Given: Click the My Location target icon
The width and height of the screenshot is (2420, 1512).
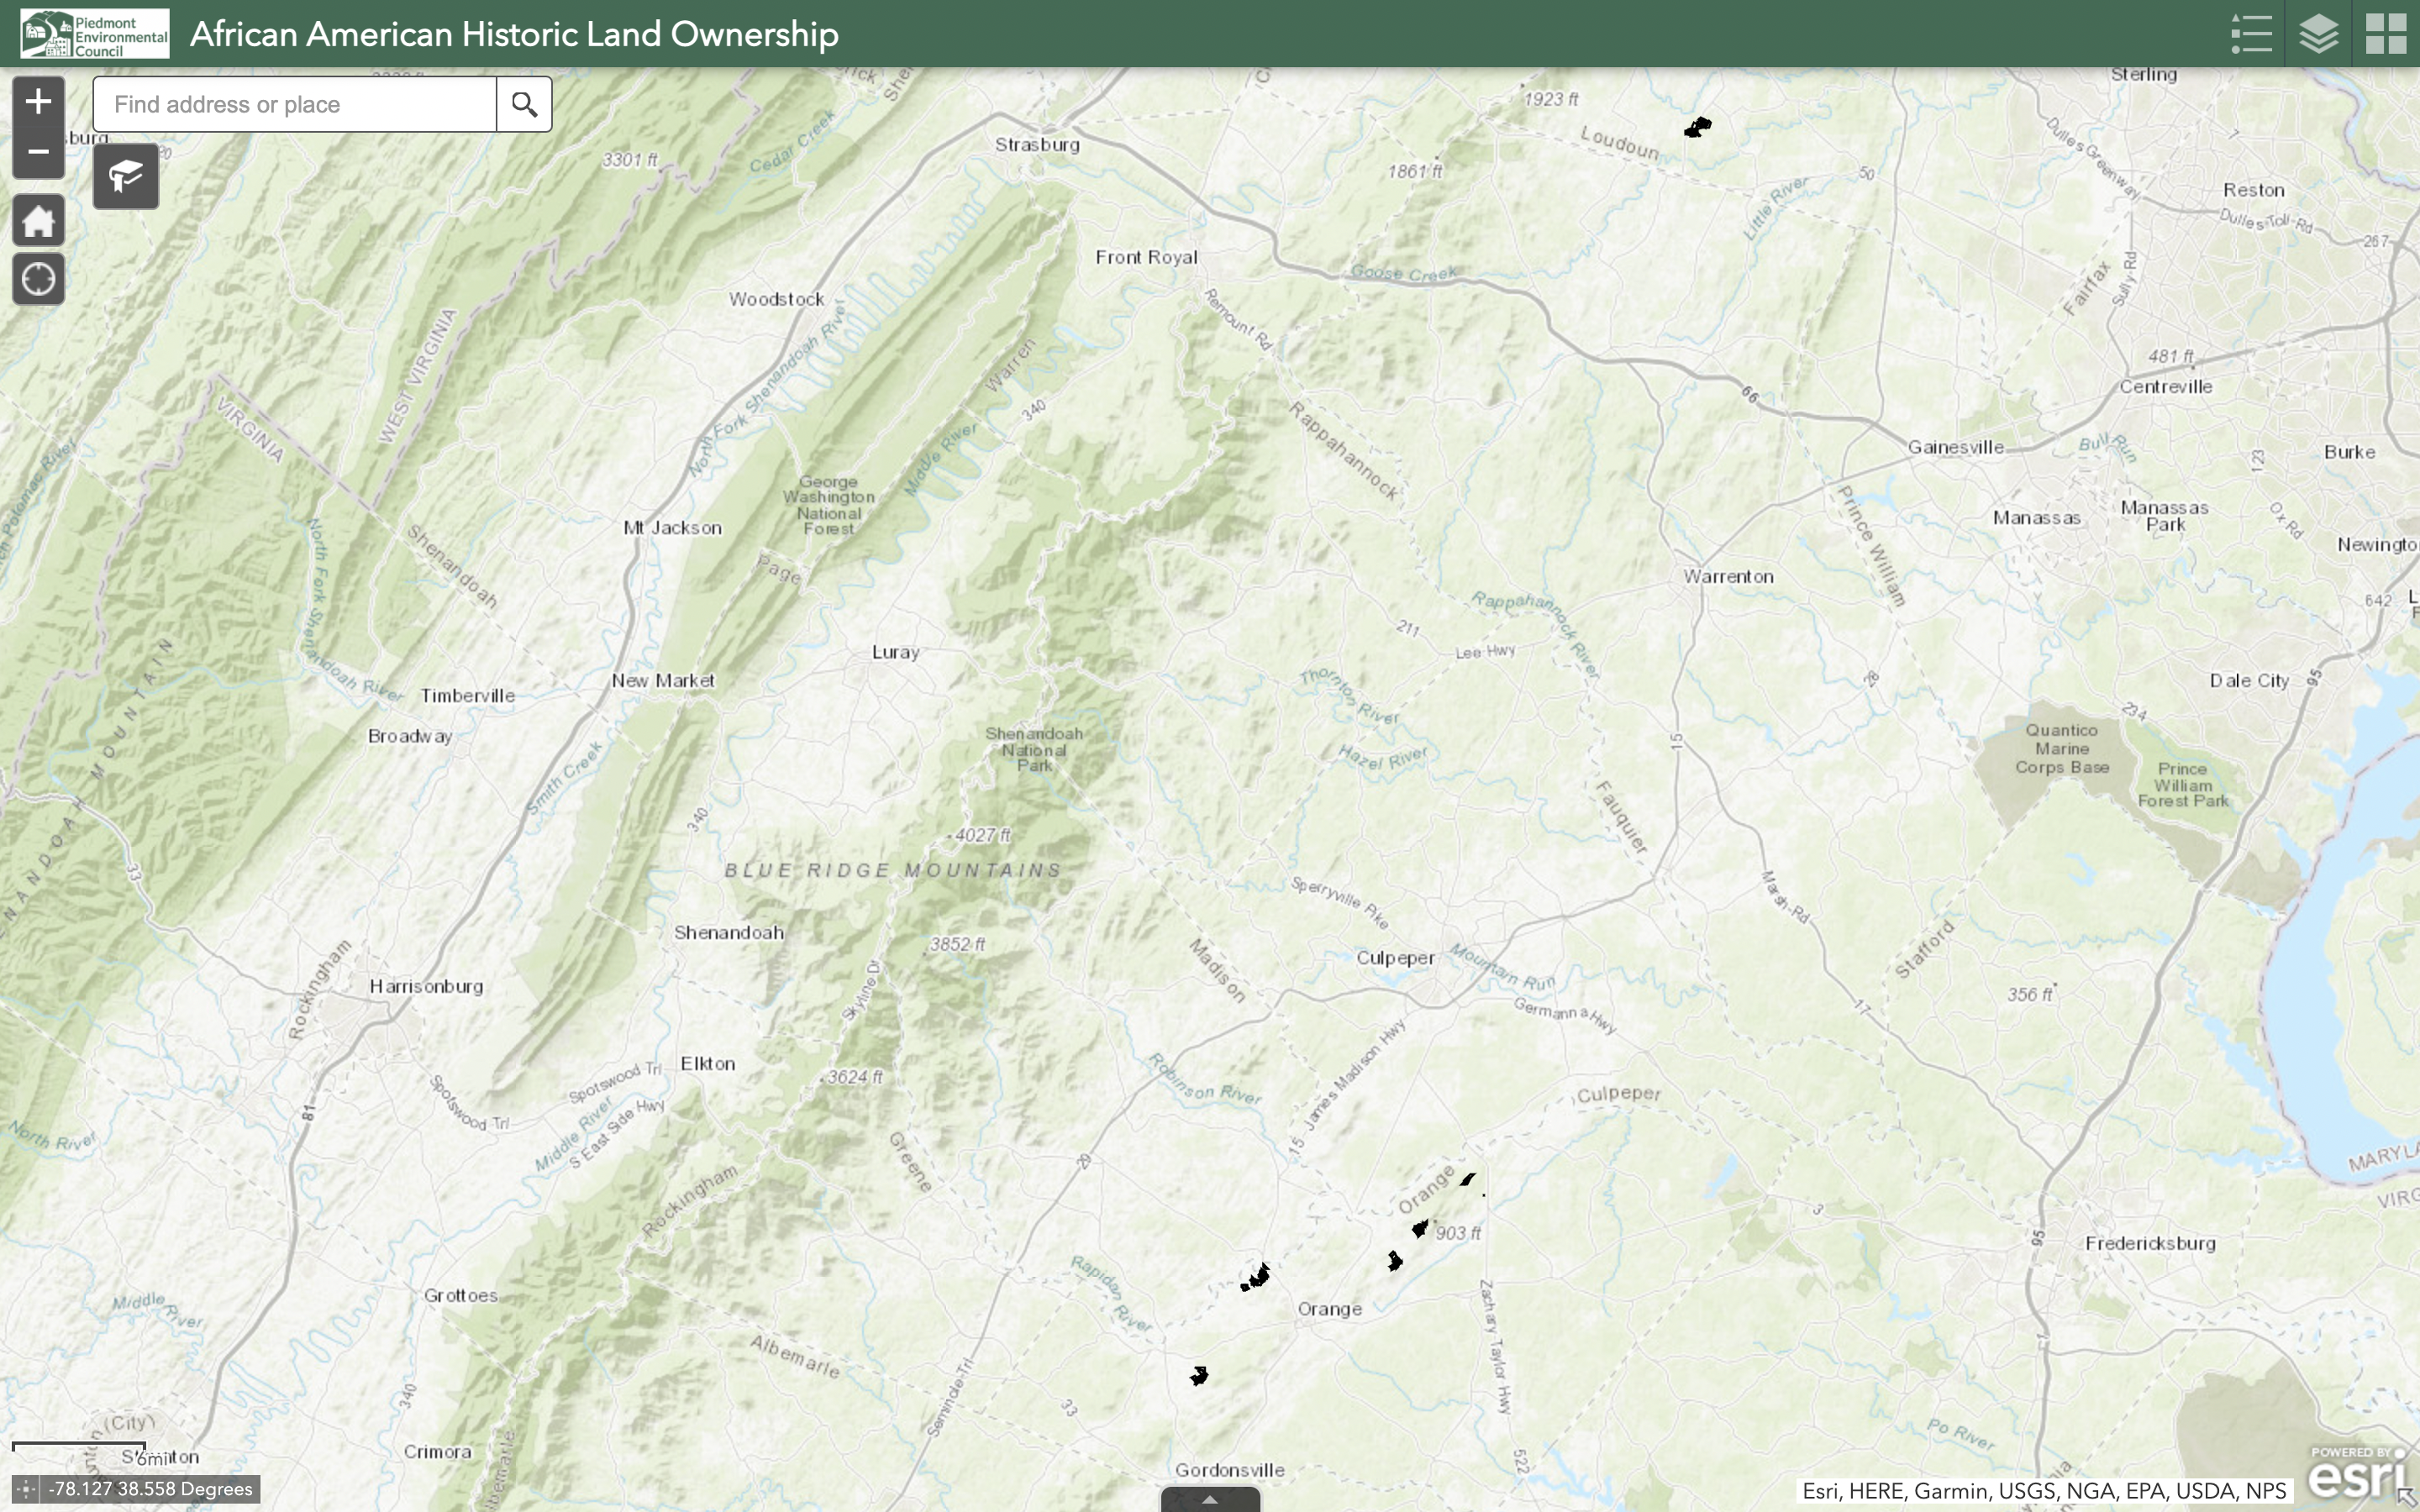Looking at the screenshot, I should [x=38, y=279].
